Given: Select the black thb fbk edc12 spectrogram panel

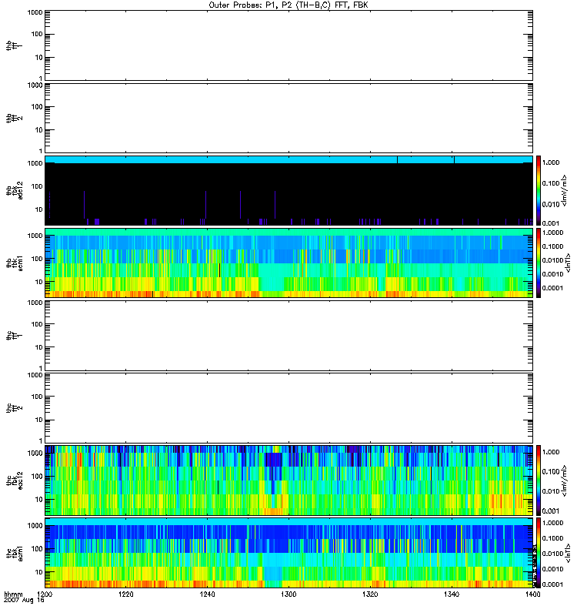Looking at the screenshot, I should [288, 190].
